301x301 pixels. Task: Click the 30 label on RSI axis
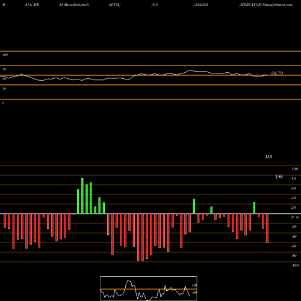(x=4, y=88)
